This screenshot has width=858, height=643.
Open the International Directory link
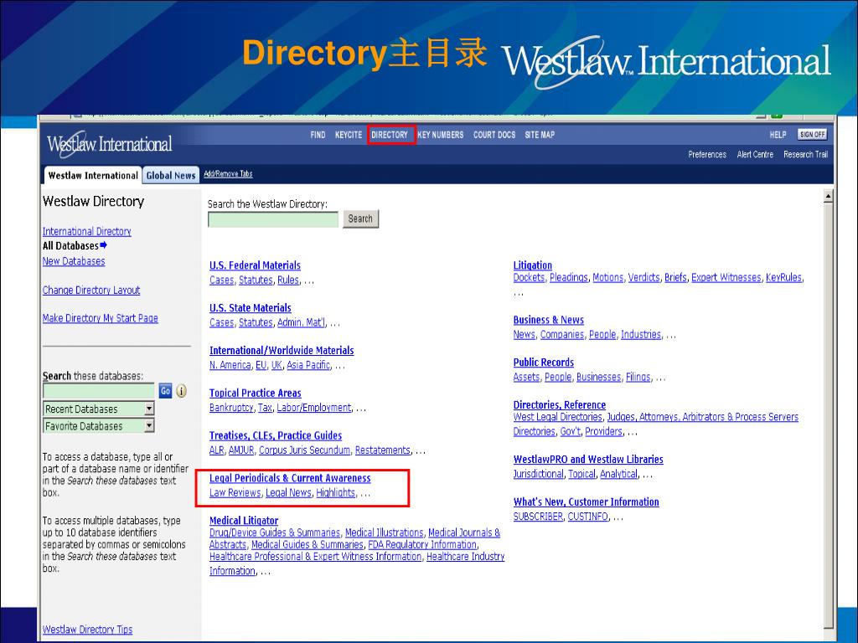[x=87, y=231]
